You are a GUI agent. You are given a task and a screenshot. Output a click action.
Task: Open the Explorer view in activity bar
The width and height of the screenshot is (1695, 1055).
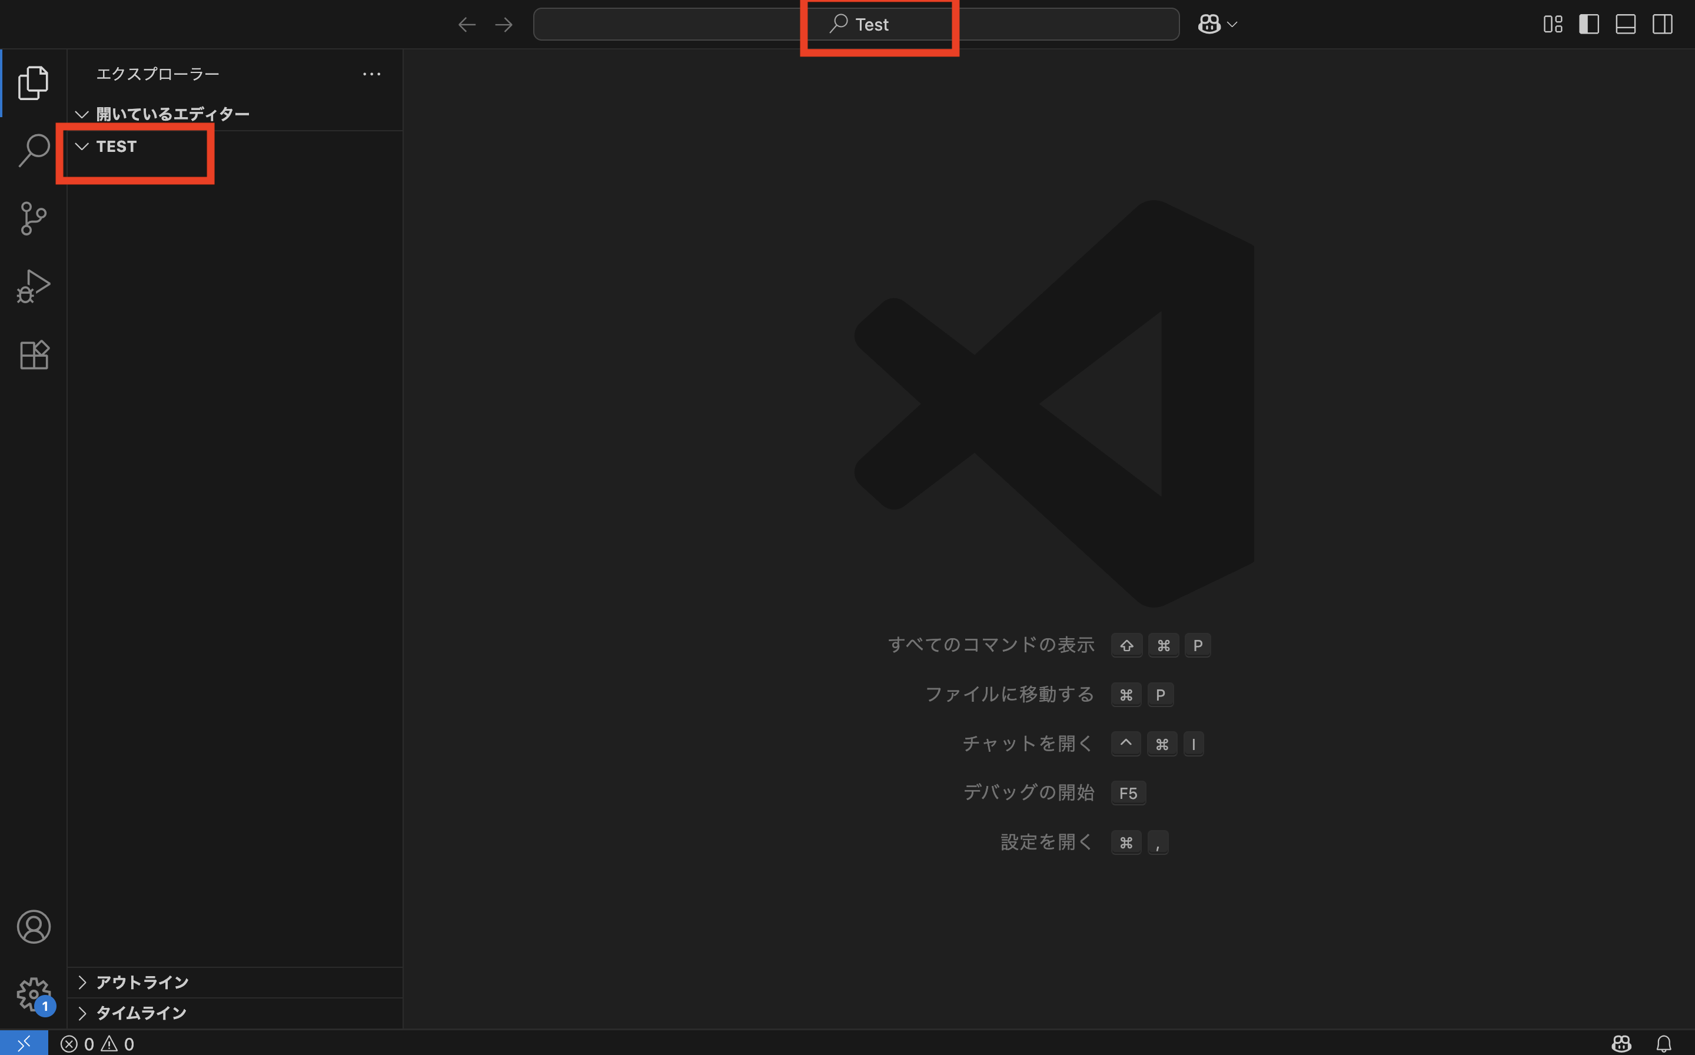33,83
